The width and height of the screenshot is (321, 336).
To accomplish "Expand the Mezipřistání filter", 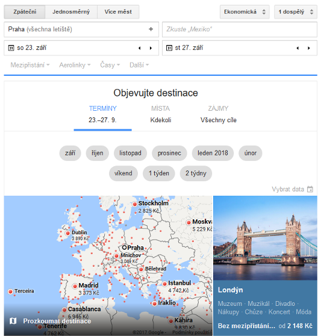I will click(30, 64).
